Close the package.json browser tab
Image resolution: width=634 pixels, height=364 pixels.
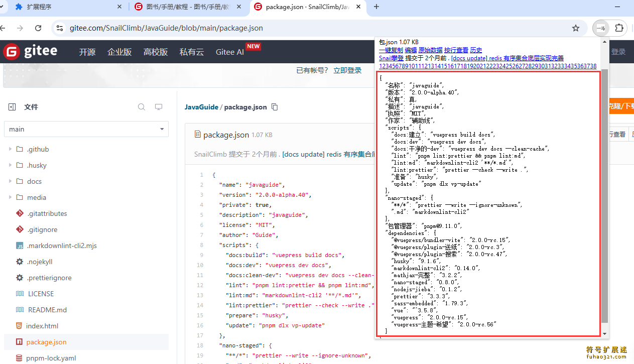tap(359, 7)
